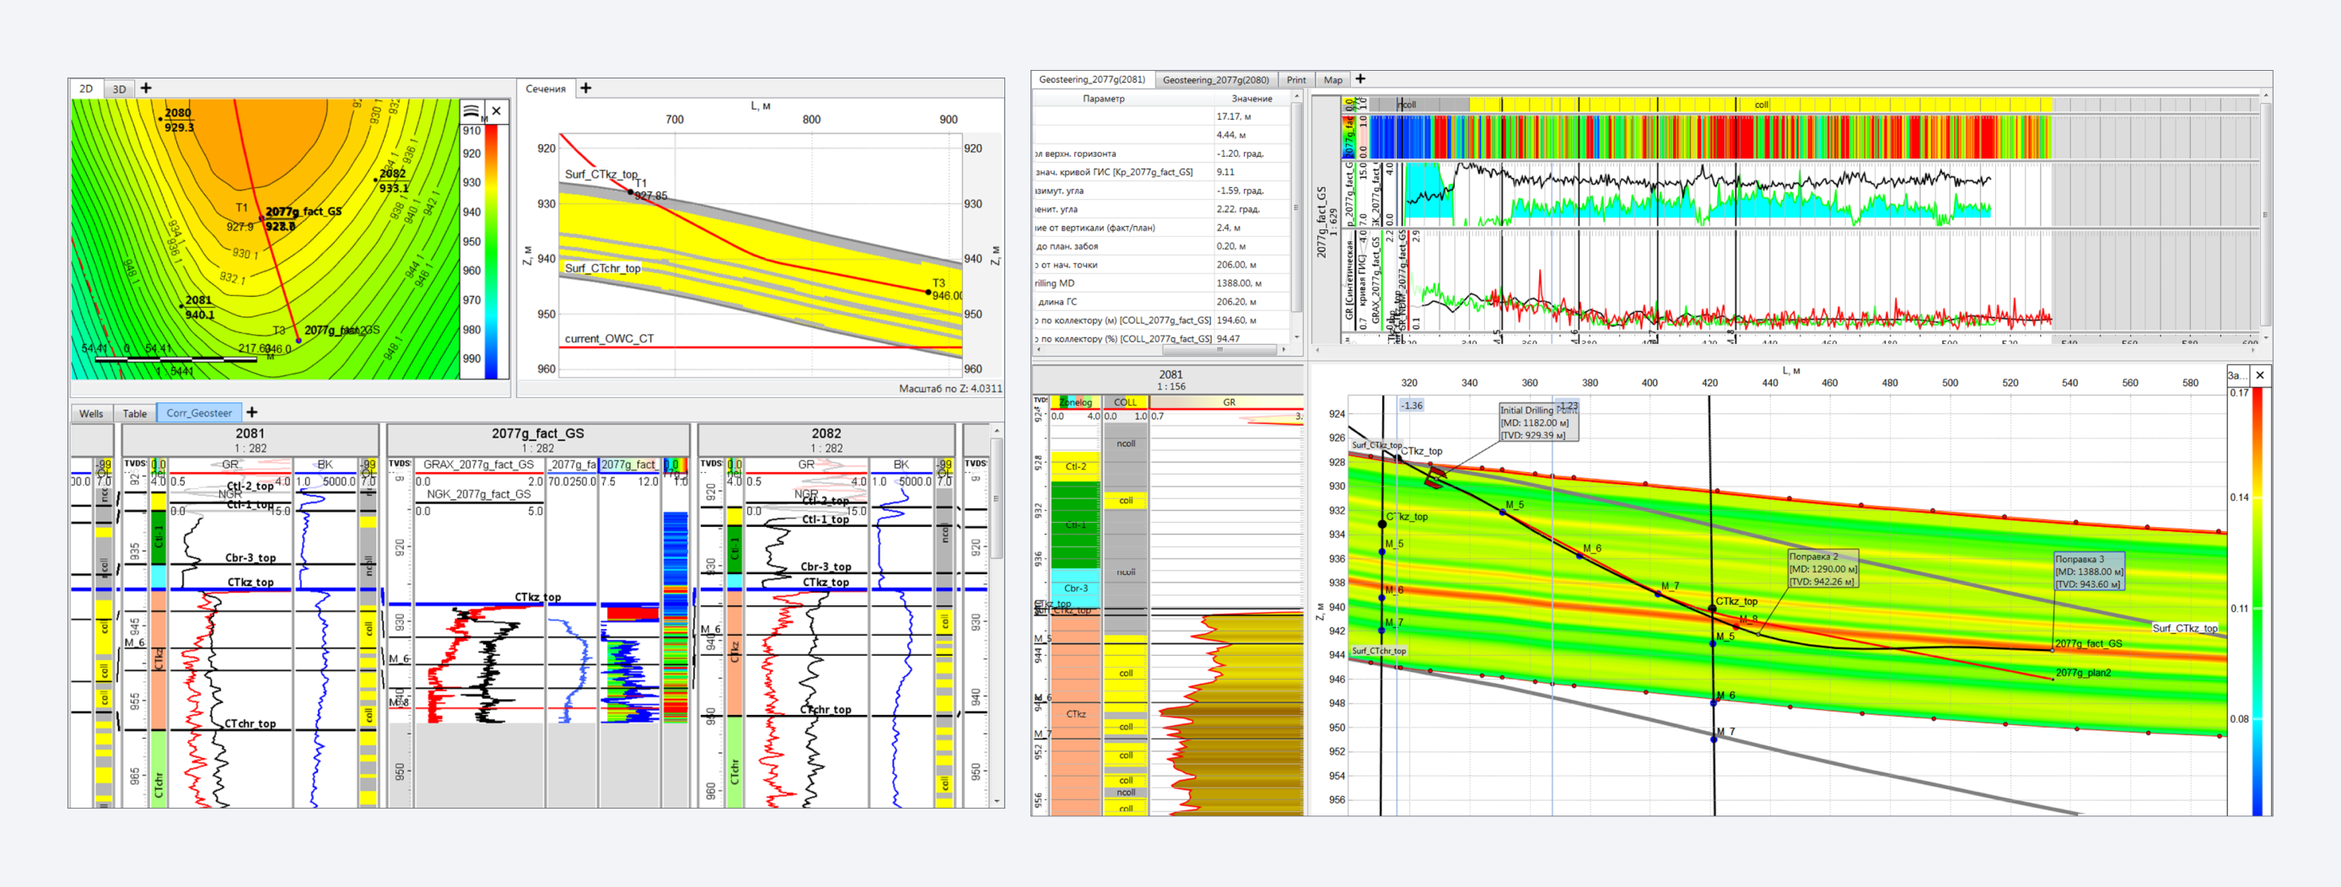Click the COLL track header in well 2081 panel

coord(1125,401)
